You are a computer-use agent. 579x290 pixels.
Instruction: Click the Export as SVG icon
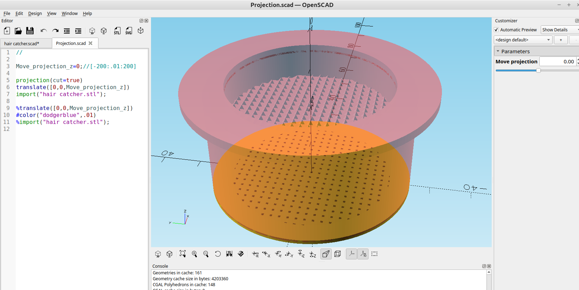(x=129, y=31)
